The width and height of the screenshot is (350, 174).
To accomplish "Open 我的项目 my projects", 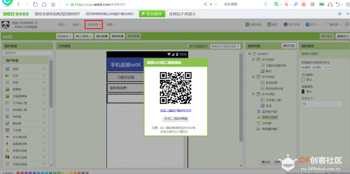I will pos(253,25).
